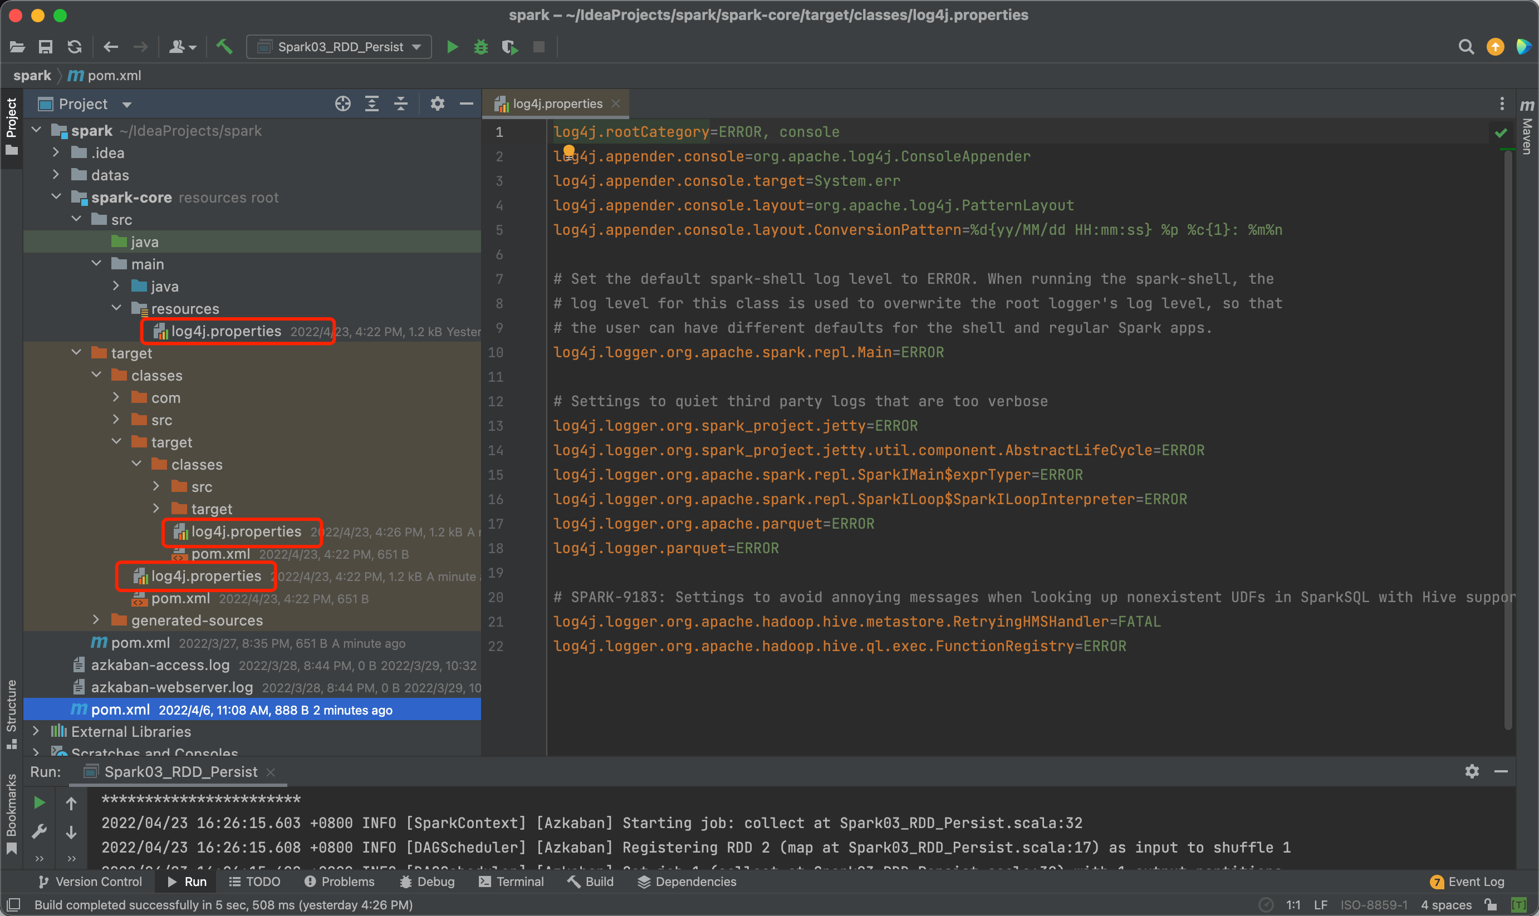This screenshot has height=916, width=1539.
Task: Expand the com folder under classes
Action: coord(116,397)
